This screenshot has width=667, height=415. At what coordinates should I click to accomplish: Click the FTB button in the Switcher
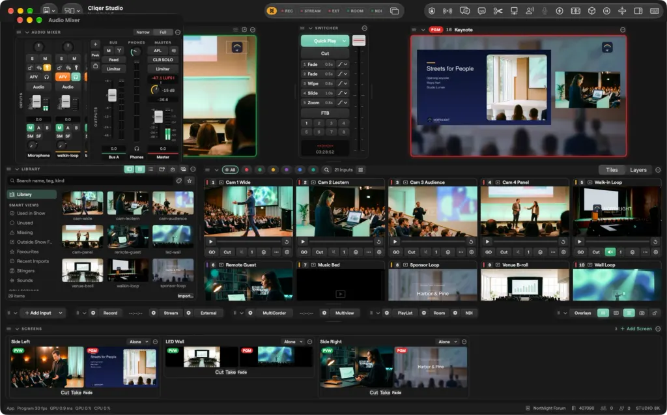click(325, 113)
